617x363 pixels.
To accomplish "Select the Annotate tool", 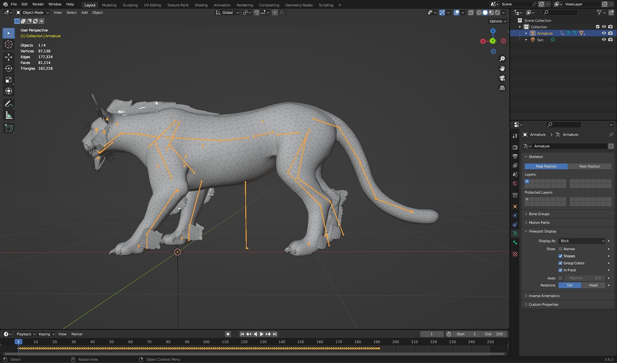I will (9, 104).
